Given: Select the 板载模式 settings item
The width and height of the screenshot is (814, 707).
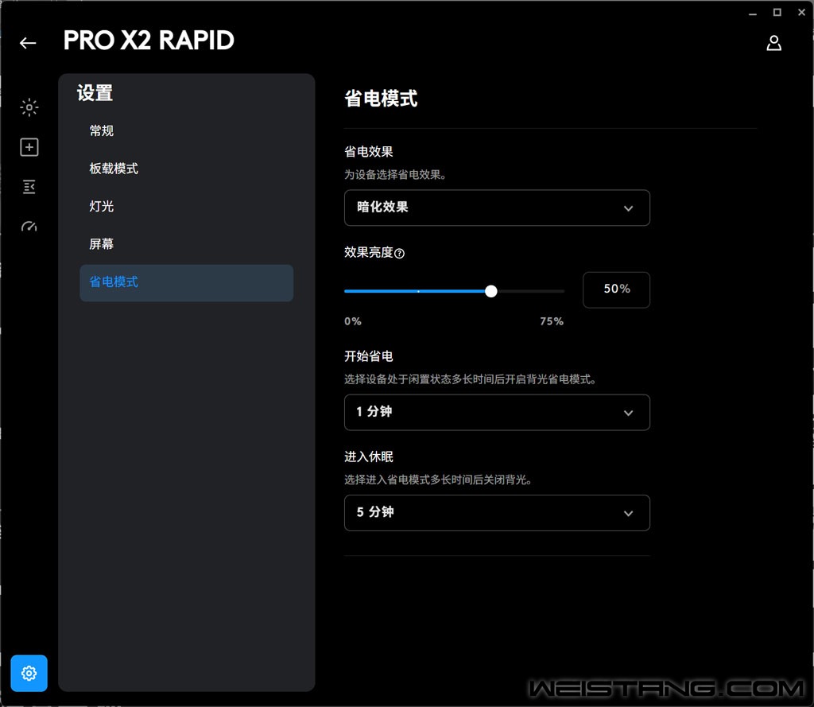Looking at the screenshot, I should click(x=114, y=169).
